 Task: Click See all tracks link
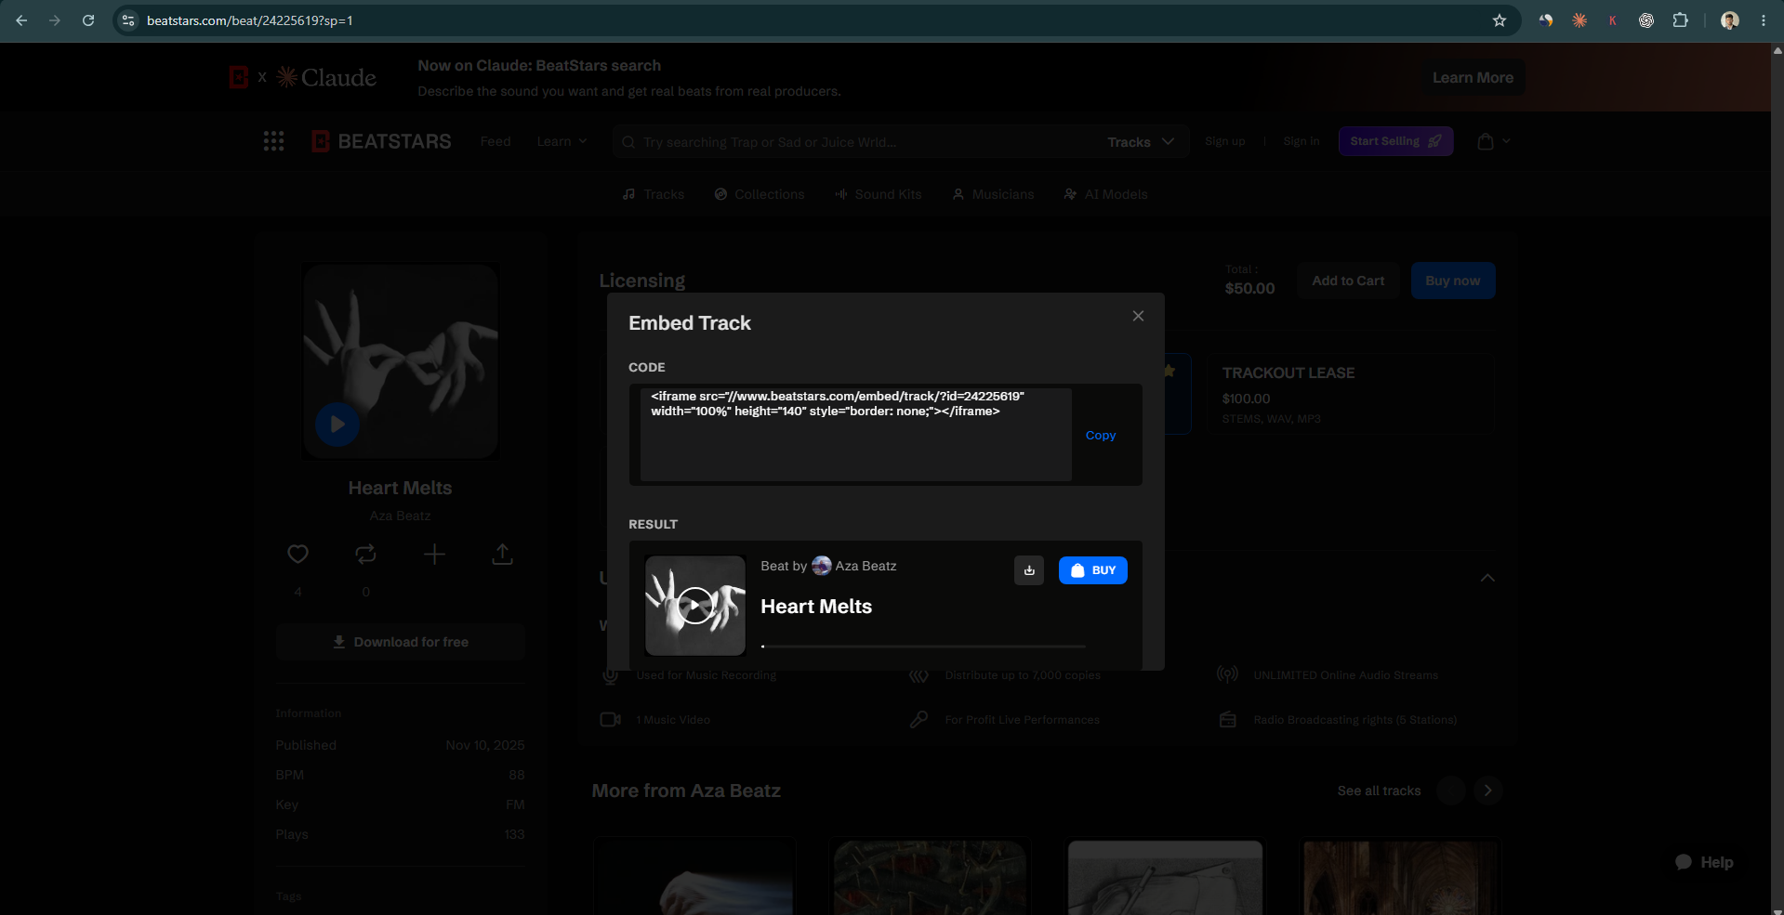point(1379,791)
